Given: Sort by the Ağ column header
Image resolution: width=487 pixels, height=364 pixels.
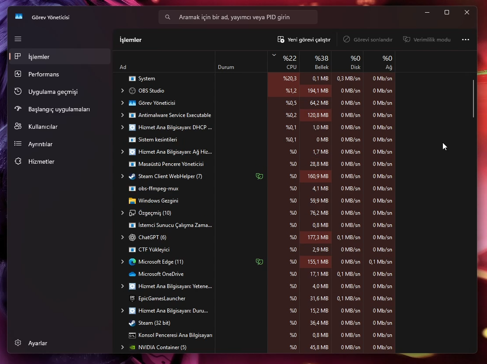Looking at the screenshot, I should point(379,62).
